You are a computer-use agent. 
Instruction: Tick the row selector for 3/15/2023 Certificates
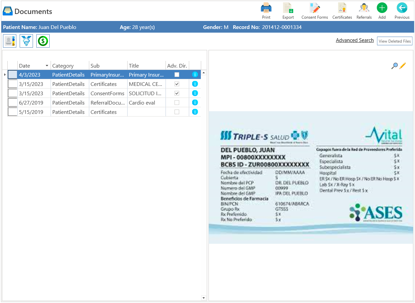pos(12,84)
